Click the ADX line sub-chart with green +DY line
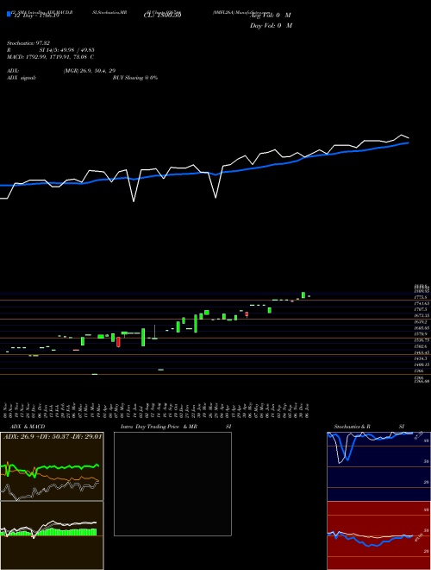 tap(52, 466)
